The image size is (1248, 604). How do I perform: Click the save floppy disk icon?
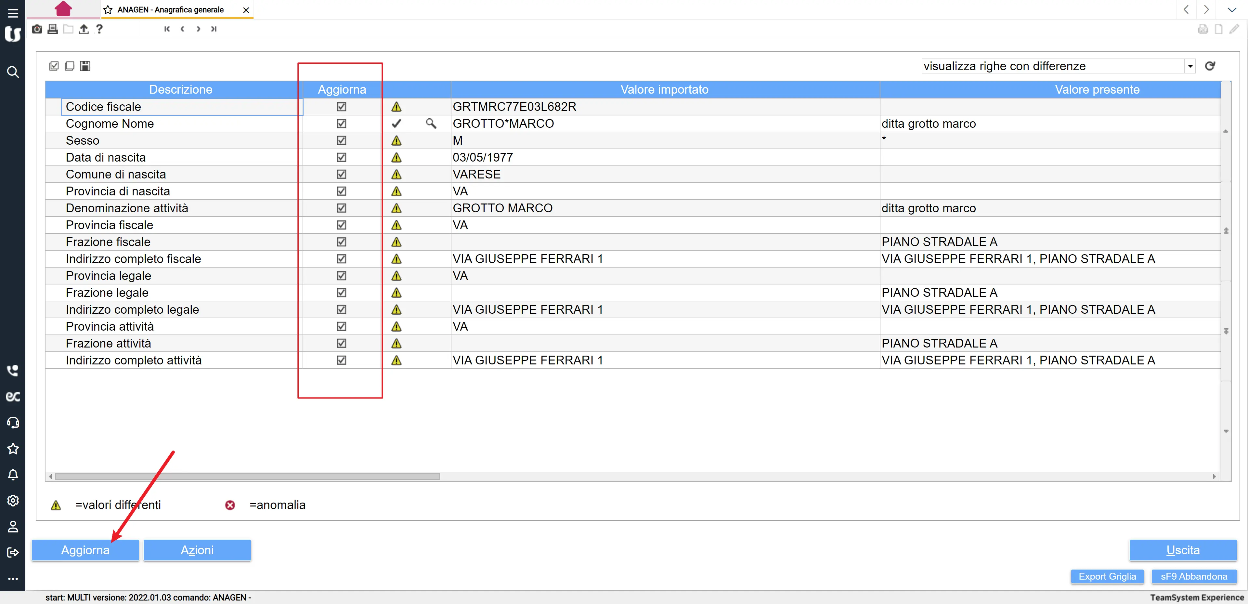(x=85, y=66)
